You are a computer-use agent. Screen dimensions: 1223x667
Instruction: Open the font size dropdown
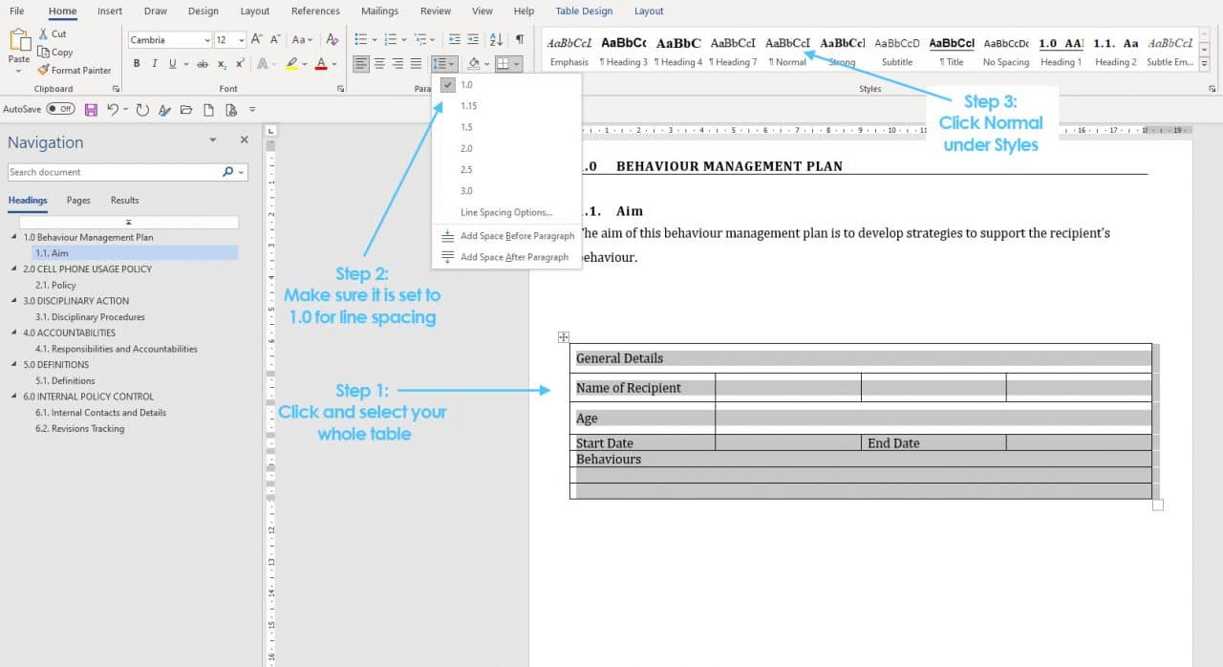[x=241, y=40]
